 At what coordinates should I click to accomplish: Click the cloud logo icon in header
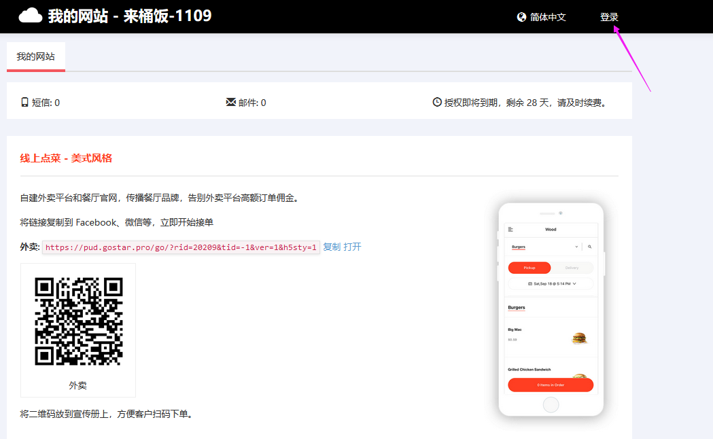click(31, 16)
